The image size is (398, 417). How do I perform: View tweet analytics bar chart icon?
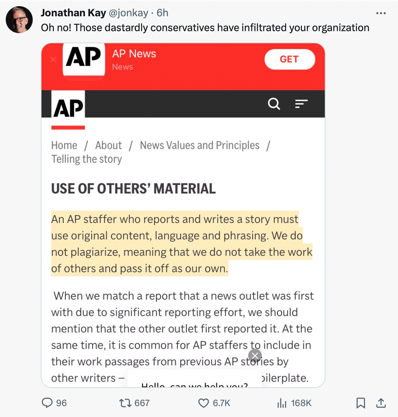click(282, 403)
